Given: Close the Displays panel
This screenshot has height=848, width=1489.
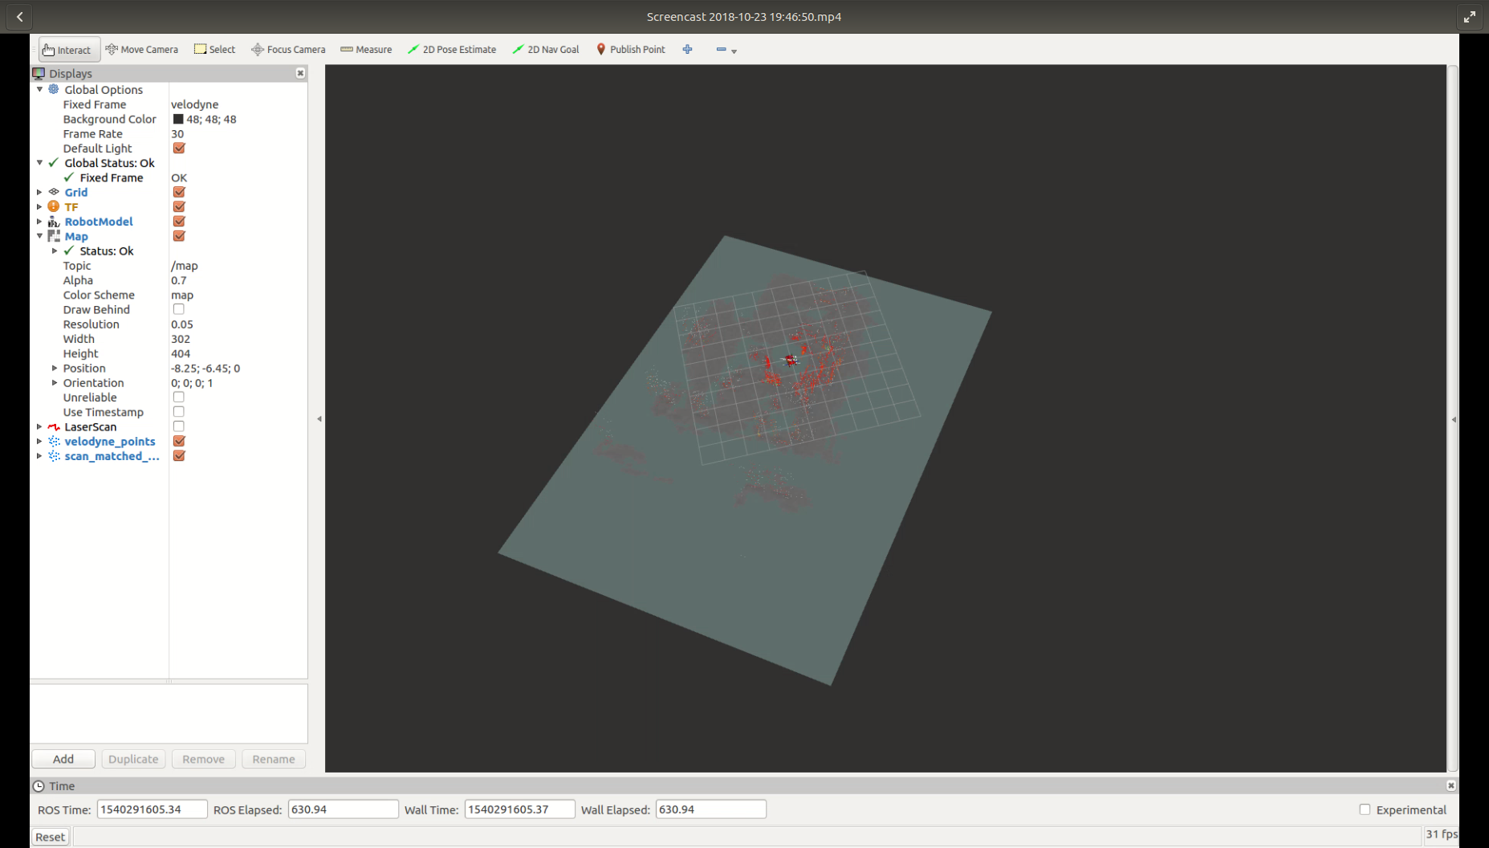Looking at the screenshot, I should coord(300,72).
